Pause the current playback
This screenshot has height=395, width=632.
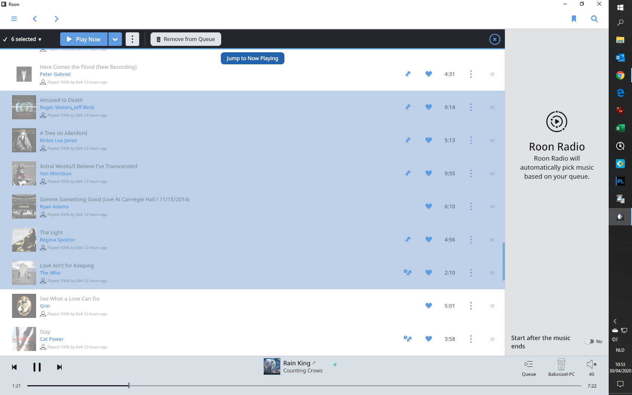point(37,367)
